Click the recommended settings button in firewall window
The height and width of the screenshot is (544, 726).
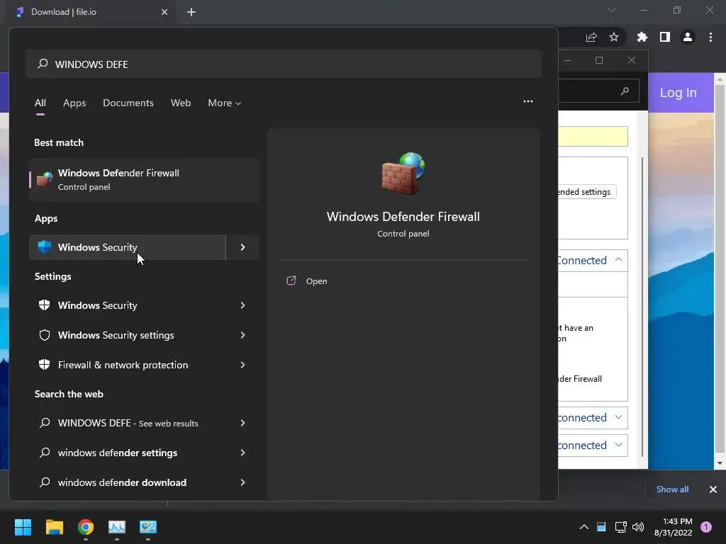point(586,191)
